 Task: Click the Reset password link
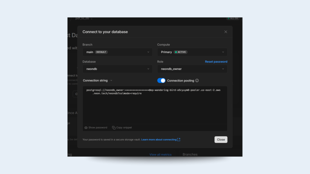click(x=216, y=62)
